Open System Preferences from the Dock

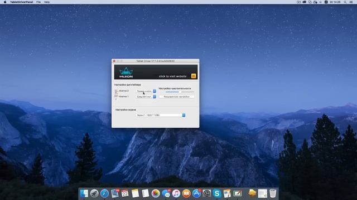pyautogui.click(x=207, y=193)
